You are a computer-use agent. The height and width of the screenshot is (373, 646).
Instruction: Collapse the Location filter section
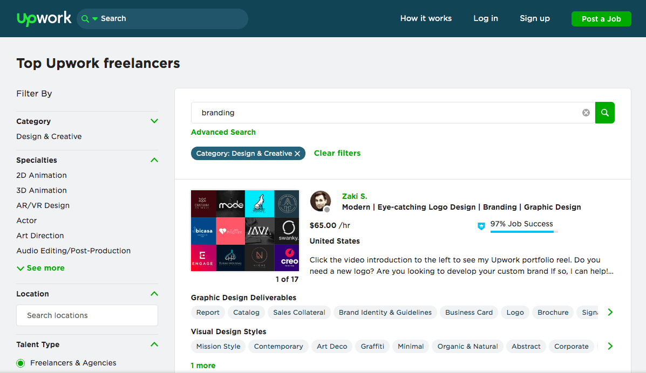pos(154,294)
